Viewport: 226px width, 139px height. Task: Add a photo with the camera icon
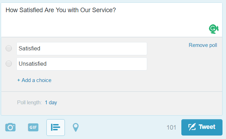[10, 127]
